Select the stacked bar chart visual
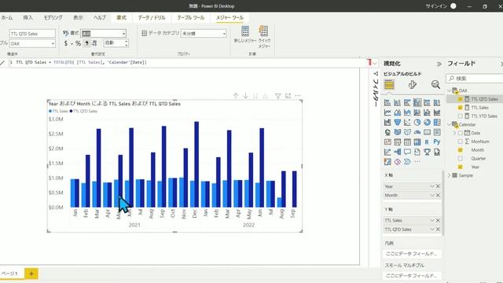The image size is (503, 283). tap(387, 103)
